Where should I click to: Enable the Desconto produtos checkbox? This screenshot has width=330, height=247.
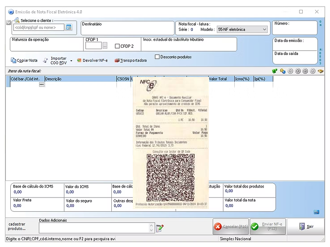coord(157,57)
